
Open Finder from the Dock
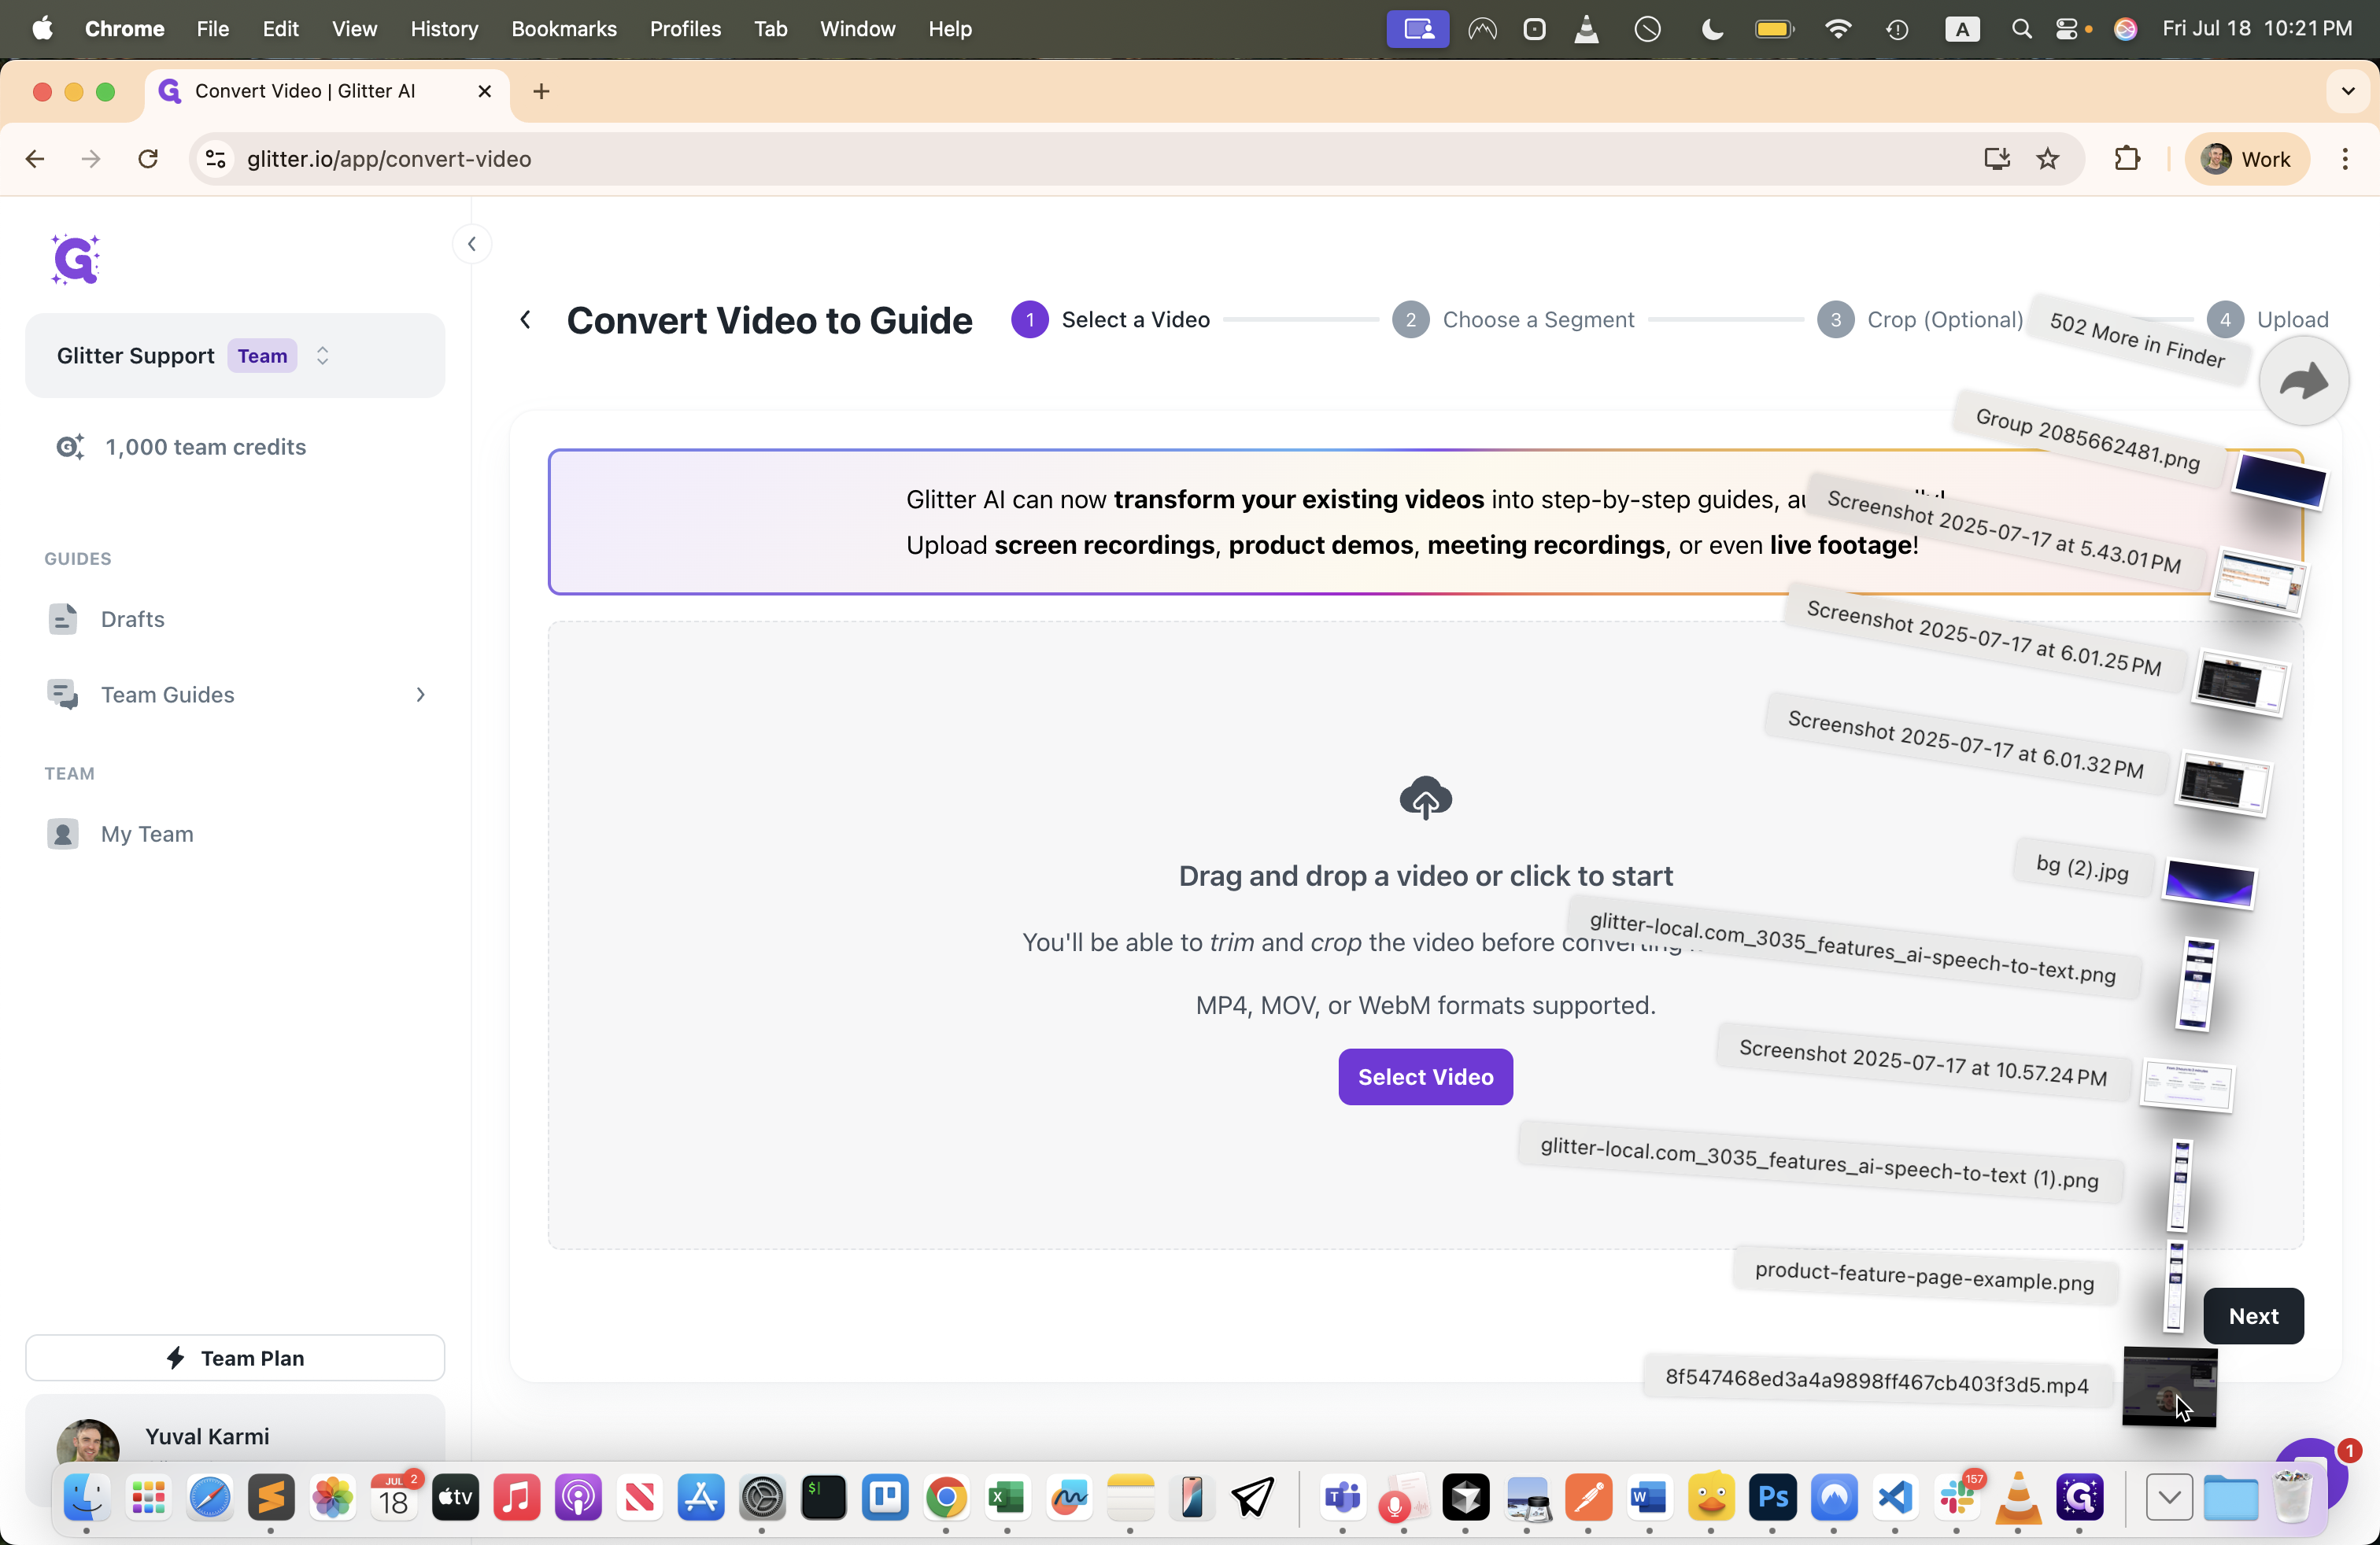tap(87, 1496)
